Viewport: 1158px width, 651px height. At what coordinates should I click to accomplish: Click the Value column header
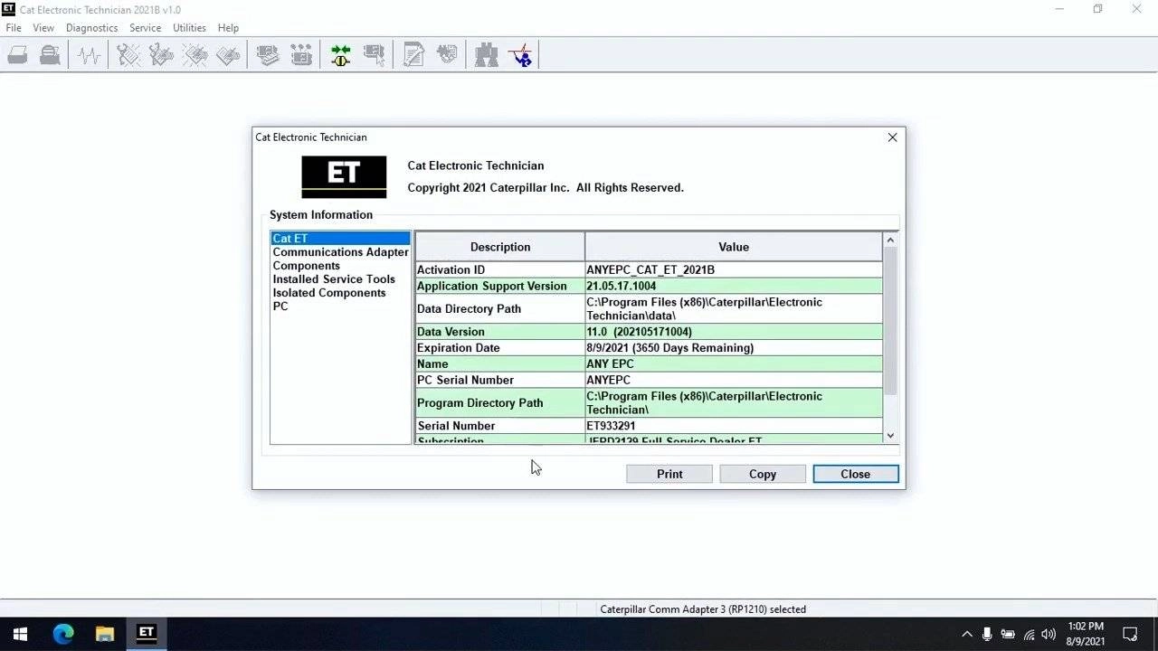734,247
